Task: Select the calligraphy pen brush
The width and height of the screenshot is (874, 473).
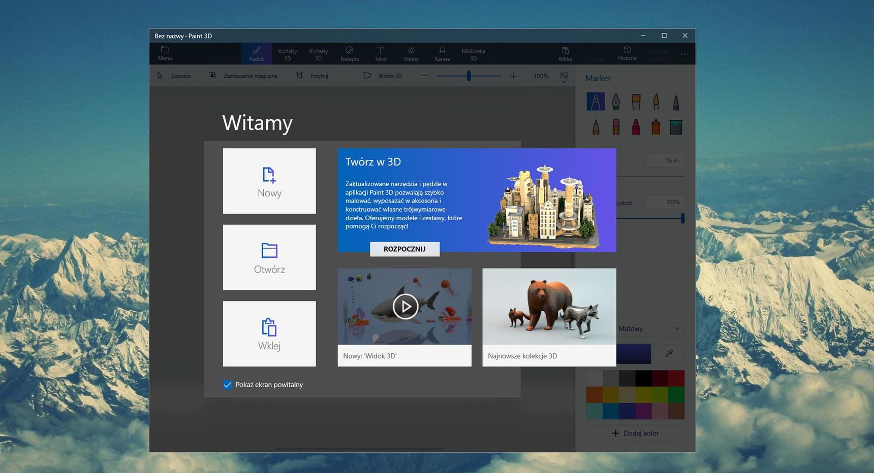Action: click(616, 102)
